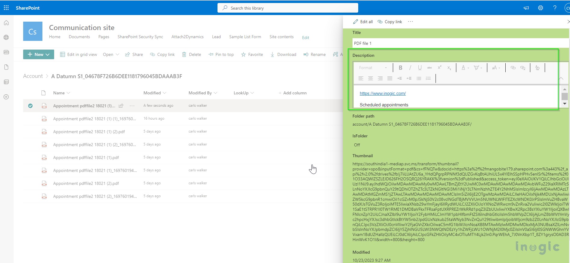Screen dimensions: 570x263
Task: Align the description text right
Action: (x=380, y=78)
